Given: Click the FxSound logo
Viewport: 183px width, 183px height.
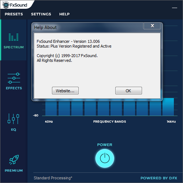Looking at the screenshot, I should point(15,5).
